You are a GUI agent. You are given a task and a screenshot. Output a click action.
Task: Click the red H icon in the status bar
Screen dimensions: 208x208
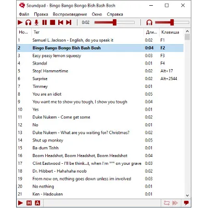click(x=29, y=203)
